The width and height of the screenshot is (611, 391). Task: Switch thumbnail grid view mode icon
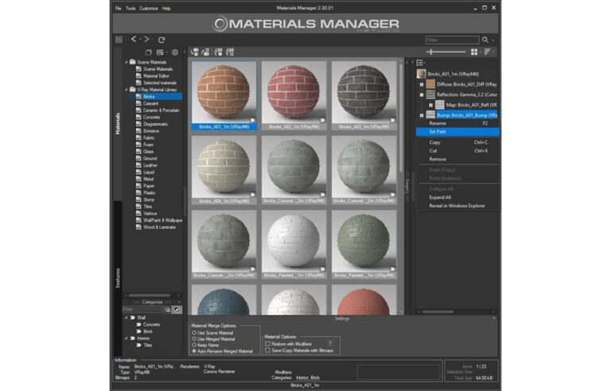point(474,52)
